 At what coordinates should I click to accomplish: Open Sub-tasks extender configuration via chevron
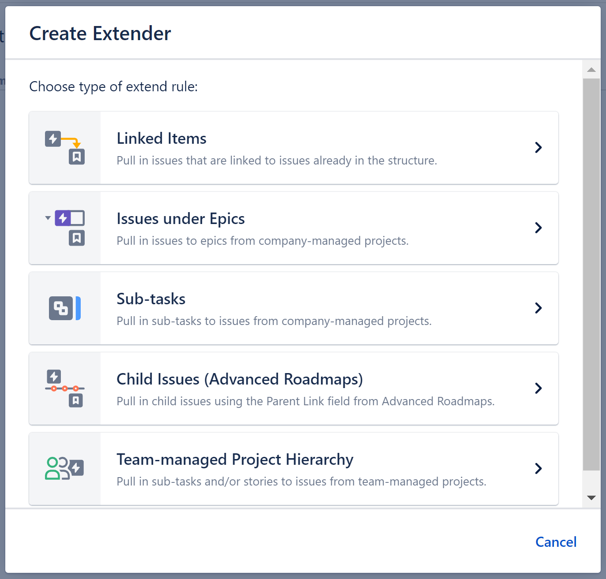539,308
